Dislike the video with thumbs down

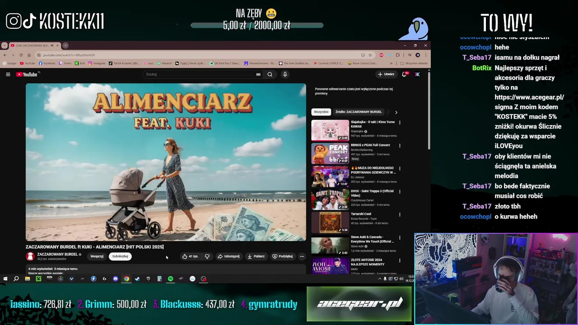tap(207, 256)
